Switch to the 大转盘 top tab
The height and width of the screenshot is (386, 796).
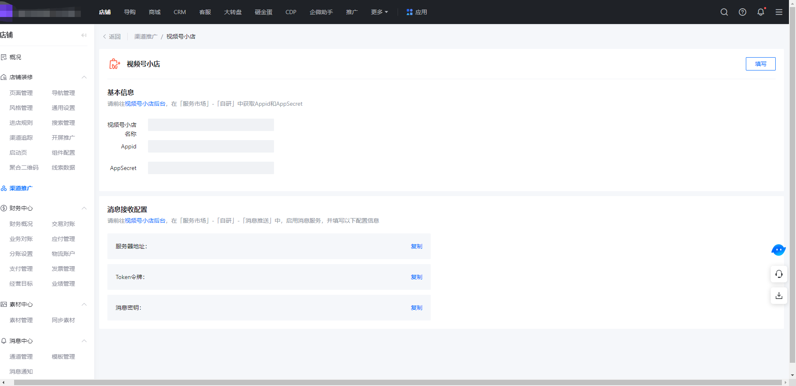pos(233,12)
